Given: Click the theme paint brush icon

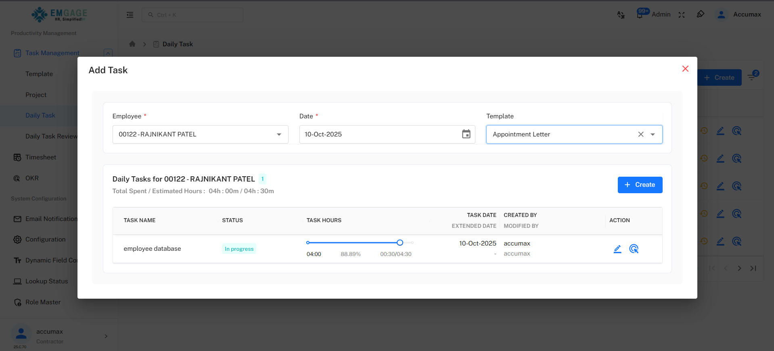Looking at the screenshot, I should click(701, 14).
